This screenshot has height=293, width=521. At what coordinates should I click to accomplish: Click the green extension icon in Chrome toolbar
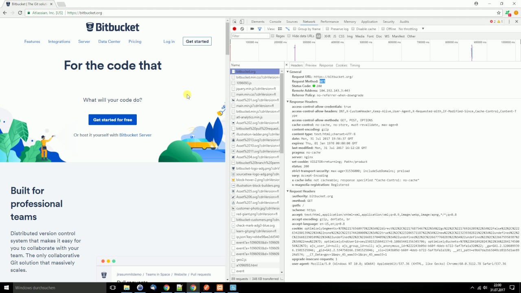tap(508, 13)
